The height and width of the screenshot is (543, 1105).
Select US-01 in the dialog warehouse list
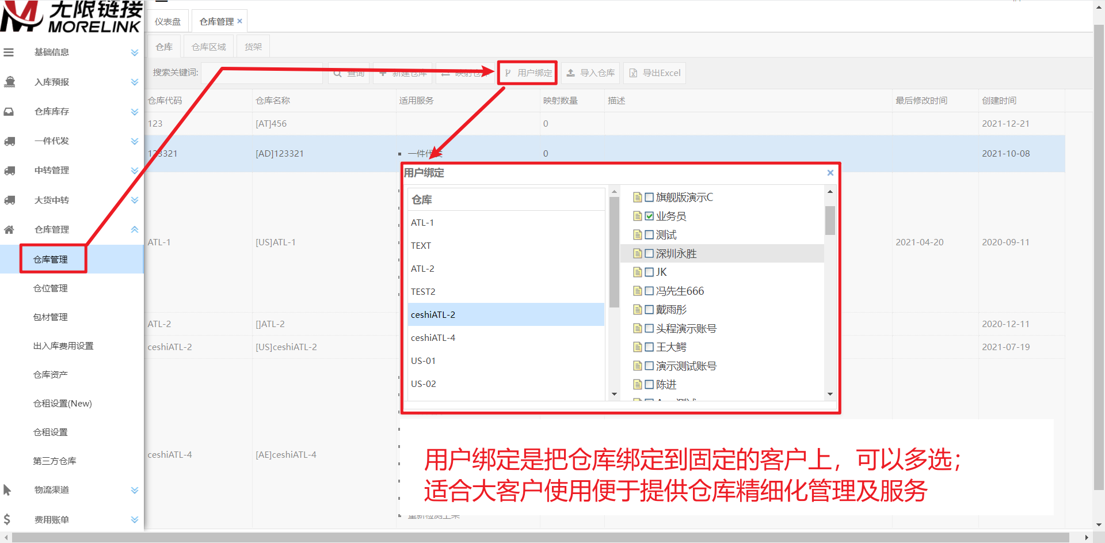tap(506, 361)
